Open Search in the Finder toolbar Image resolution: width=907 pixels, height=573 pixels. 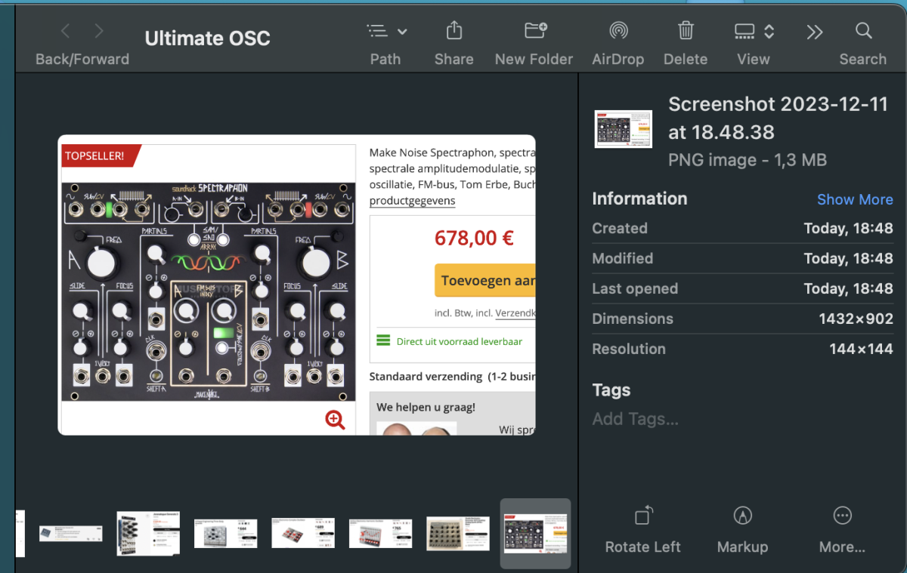pos(863,31)
